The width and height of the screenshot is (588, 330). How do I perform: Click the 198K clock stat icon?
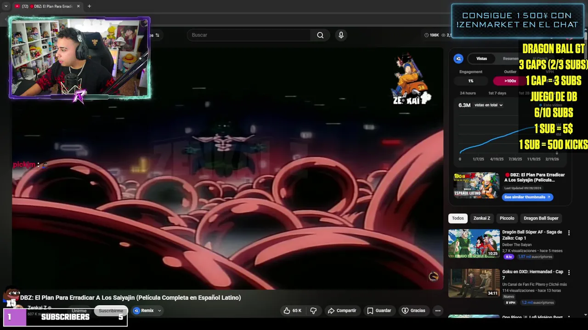click(x=426, y=35)
